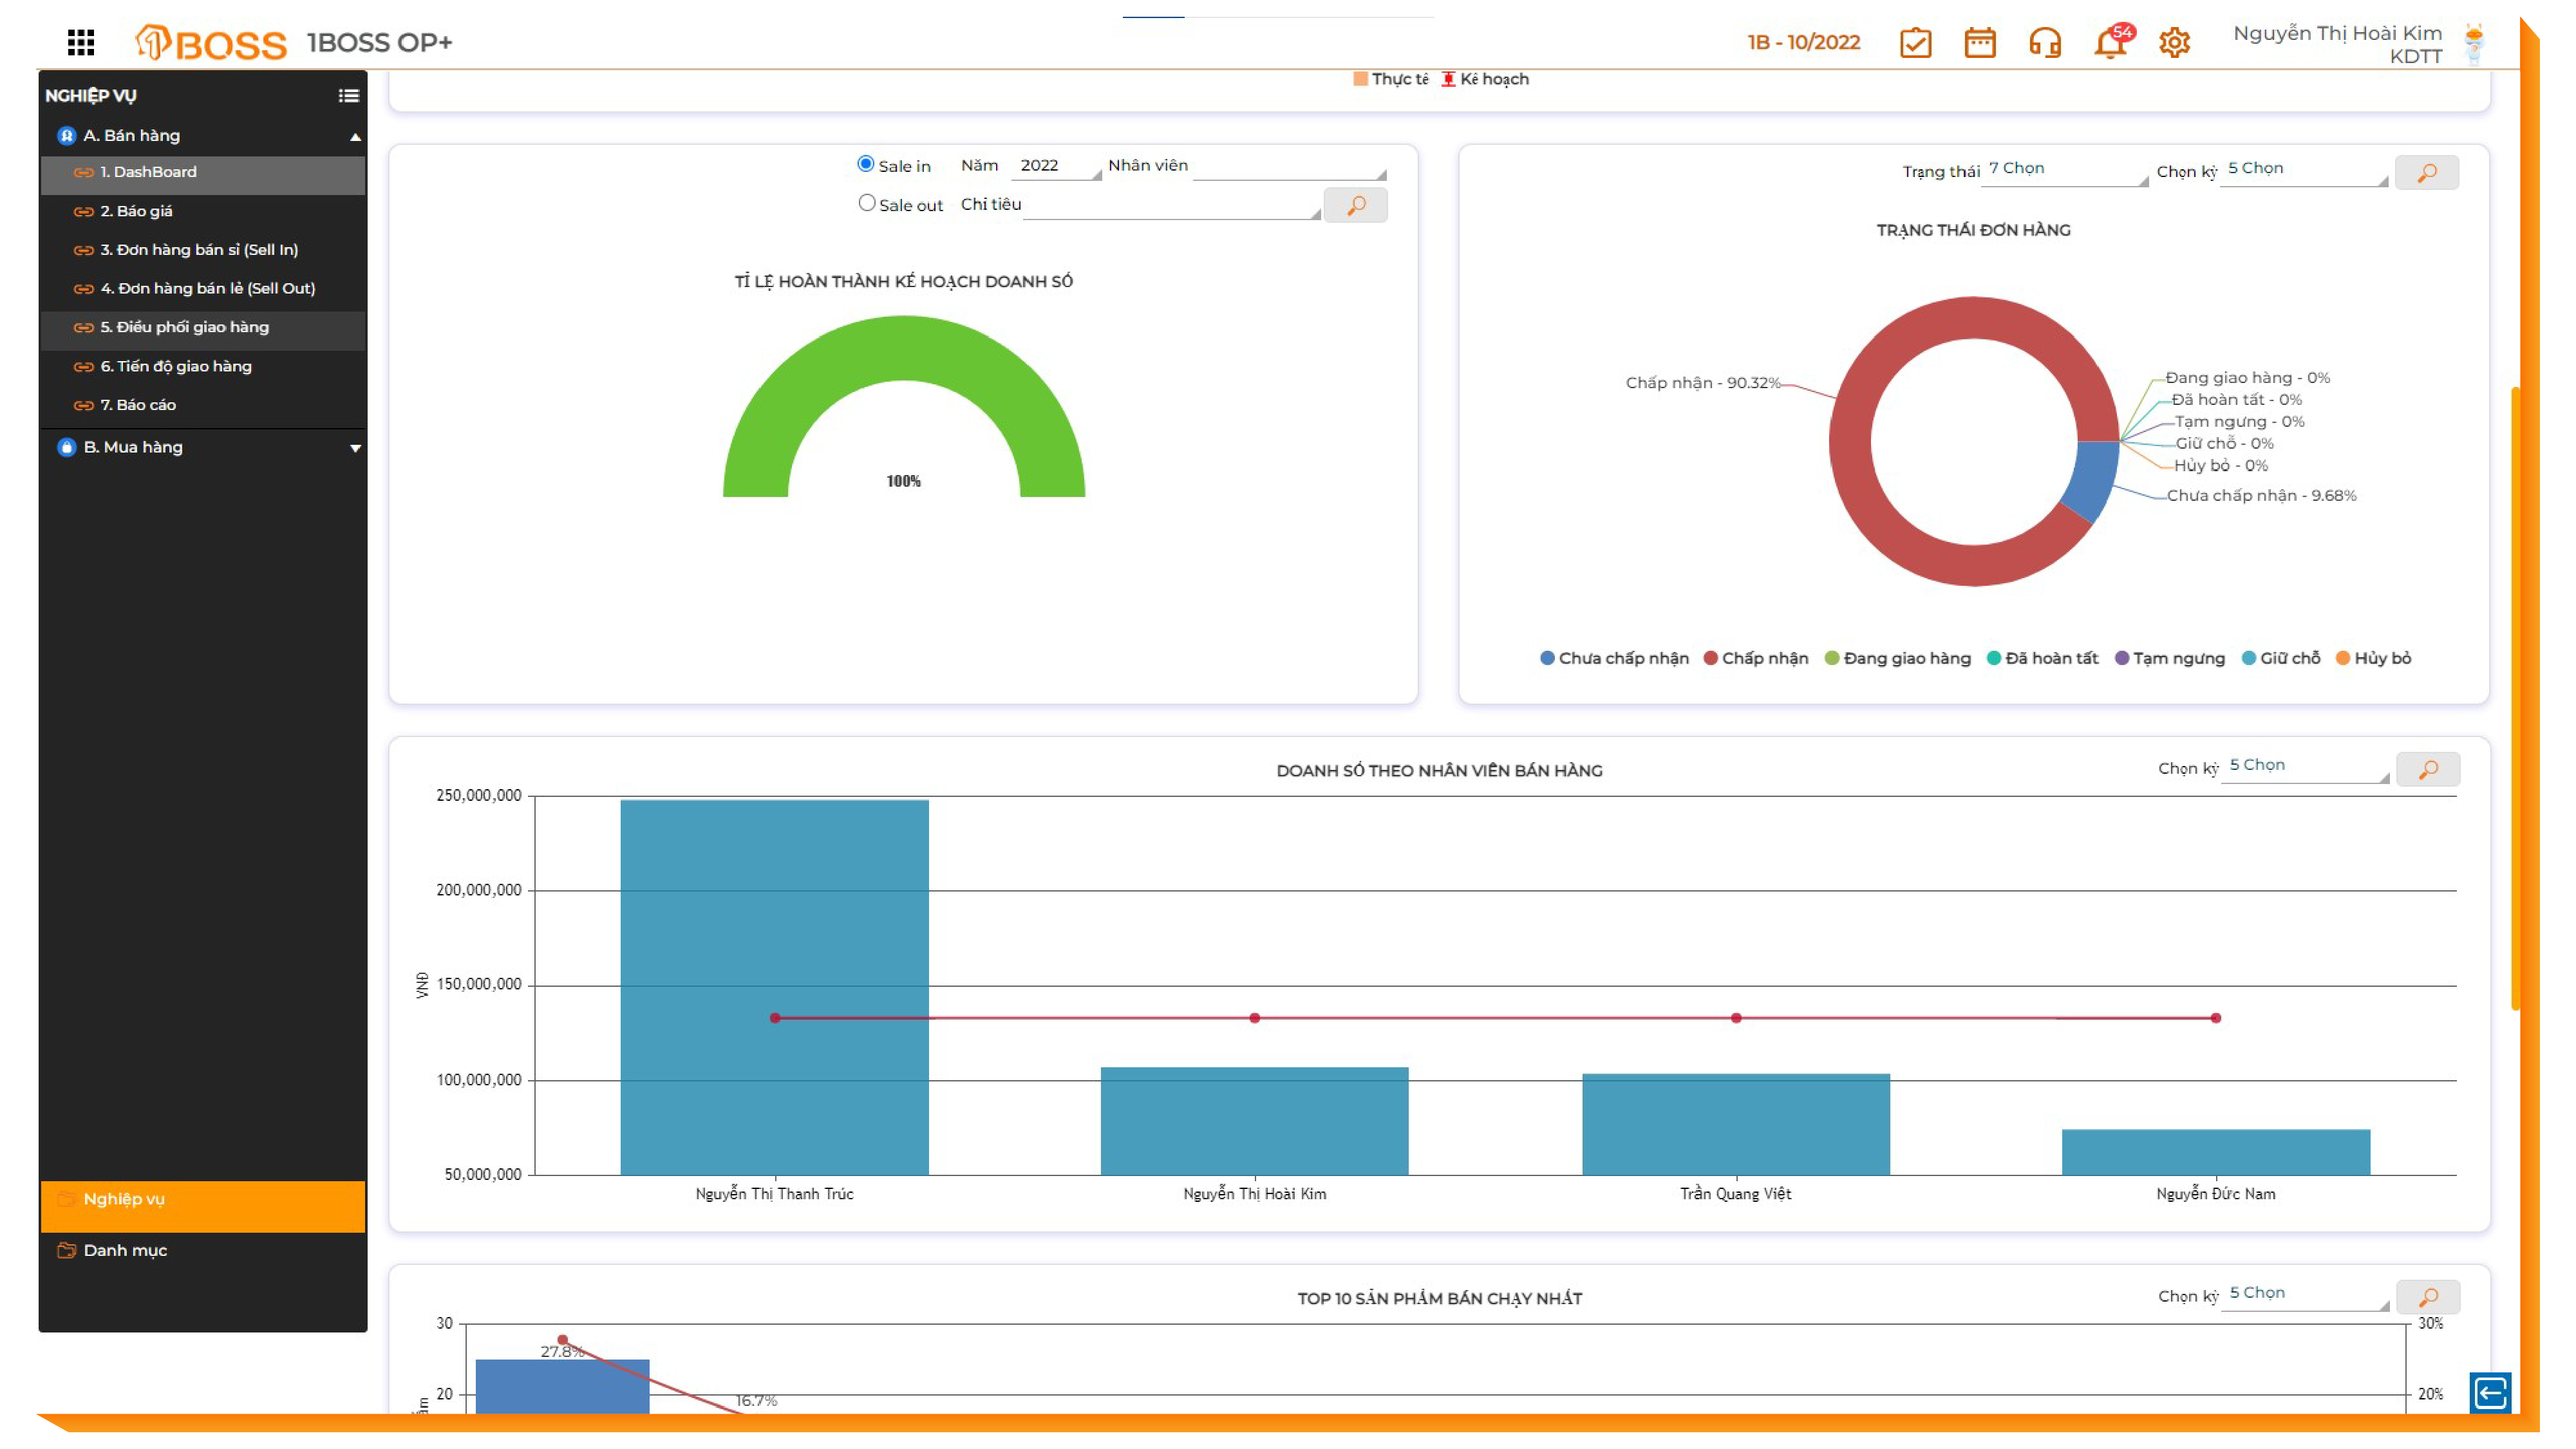Select the Sale out radio button
The image size is (2576, 1449).
coord(866,203)
